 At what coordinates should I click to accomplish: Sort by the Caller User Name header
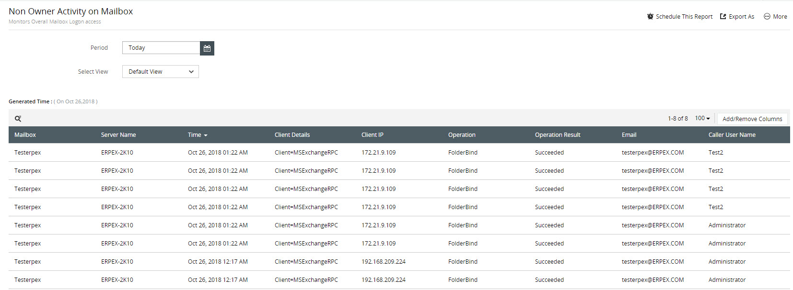click(x=732, y=135)
